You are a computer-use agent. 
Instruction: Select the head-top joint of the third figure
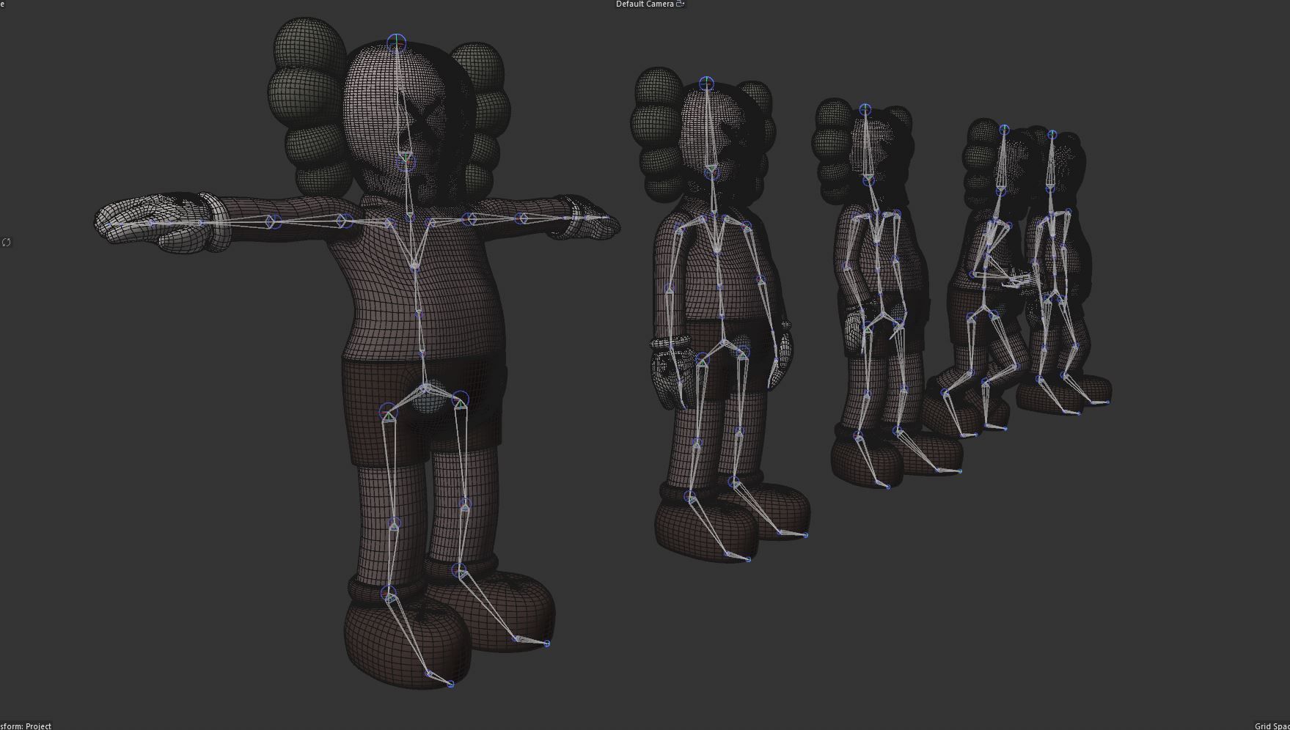coord(865,110)
